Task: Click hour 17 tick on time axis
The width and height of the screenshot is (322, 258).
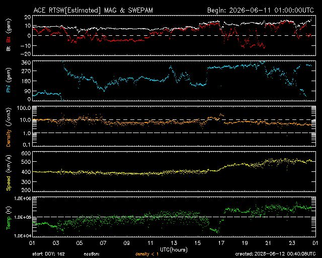Action: click(221, 243)
